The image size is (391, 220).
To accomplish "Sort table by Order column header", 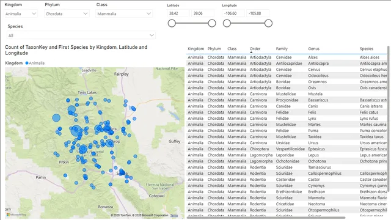I will click(x=255, y=49).
